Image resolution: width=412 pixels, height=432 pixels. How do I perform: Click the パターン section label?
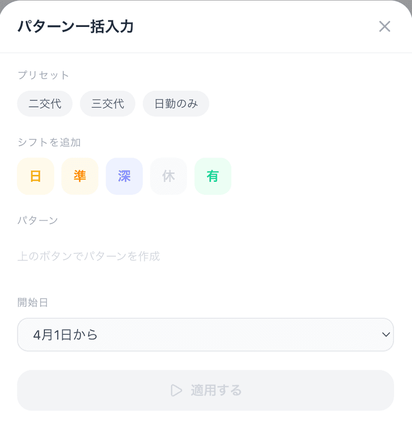38,220
